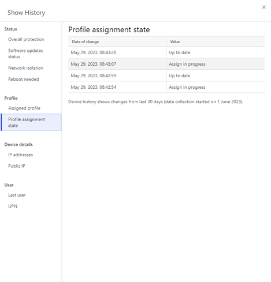Viewport: 271px width, 282px height.
Task: Click the Device details section label
Action: pos(18,144)
